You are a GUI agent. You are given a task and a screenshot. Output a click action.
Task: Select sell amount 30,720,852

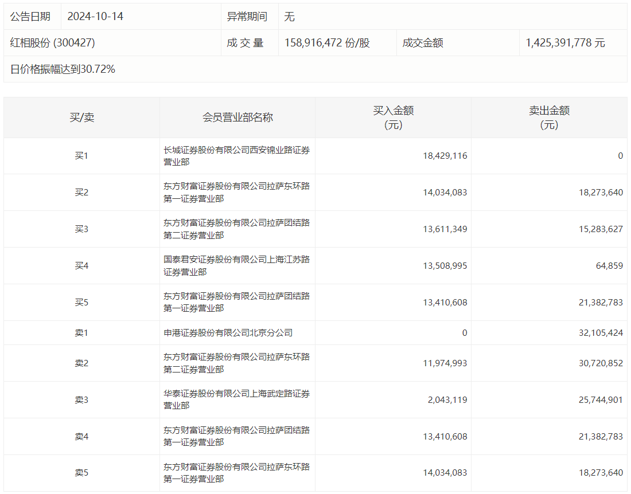point(601,363)
